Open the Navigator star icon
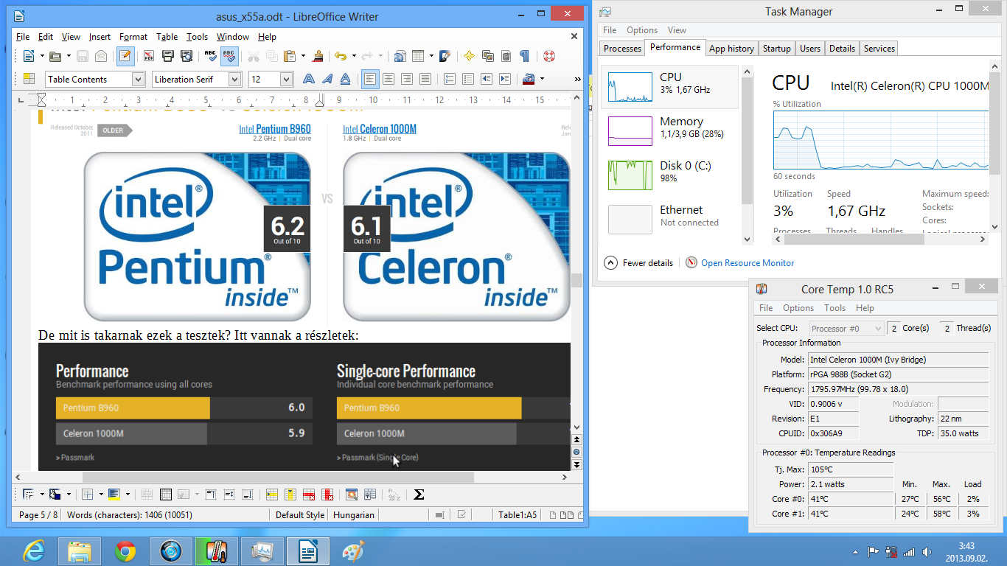The image size is (1007, 566). [x=469, y=56]
